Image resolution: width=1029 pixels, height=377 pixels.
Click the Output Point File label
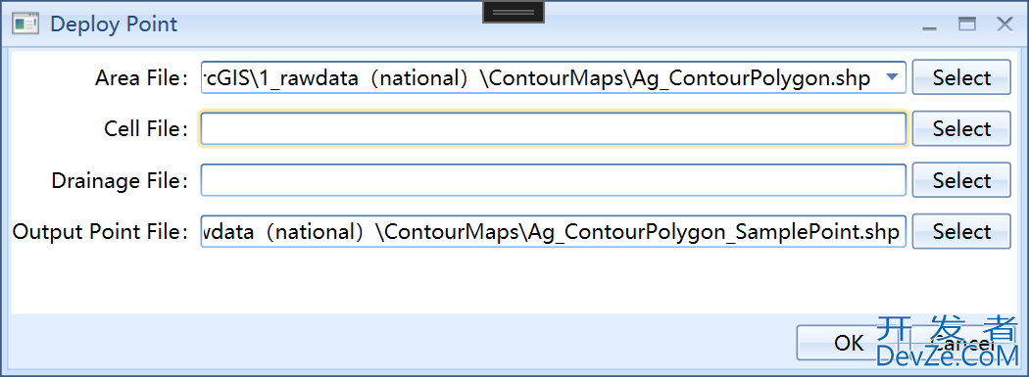[x=101, y=231]
